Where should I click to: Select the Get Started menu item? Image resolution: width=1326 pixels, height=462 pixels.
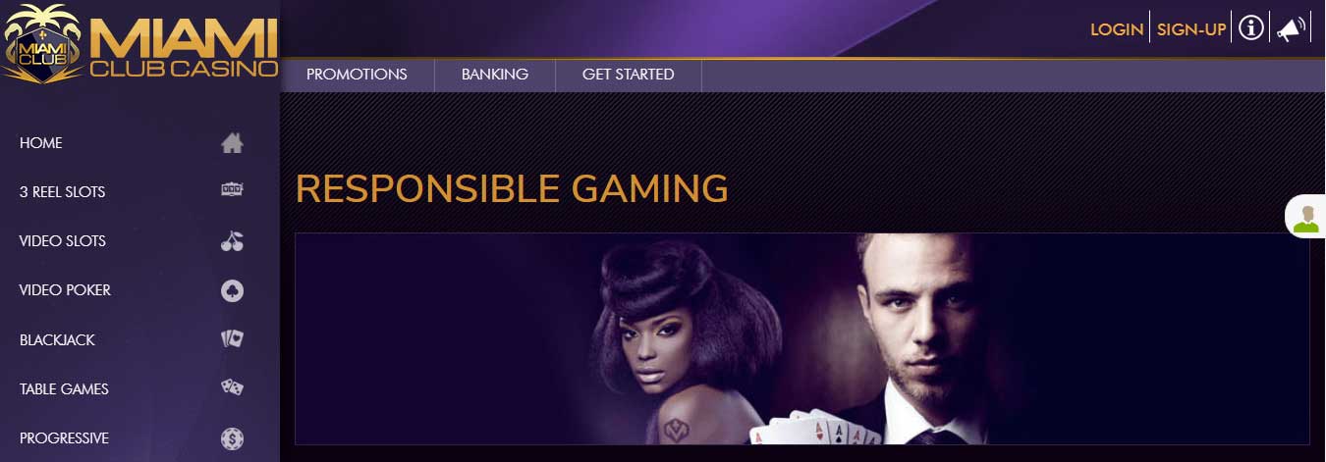pyautogui.click(x=629, y=75)
